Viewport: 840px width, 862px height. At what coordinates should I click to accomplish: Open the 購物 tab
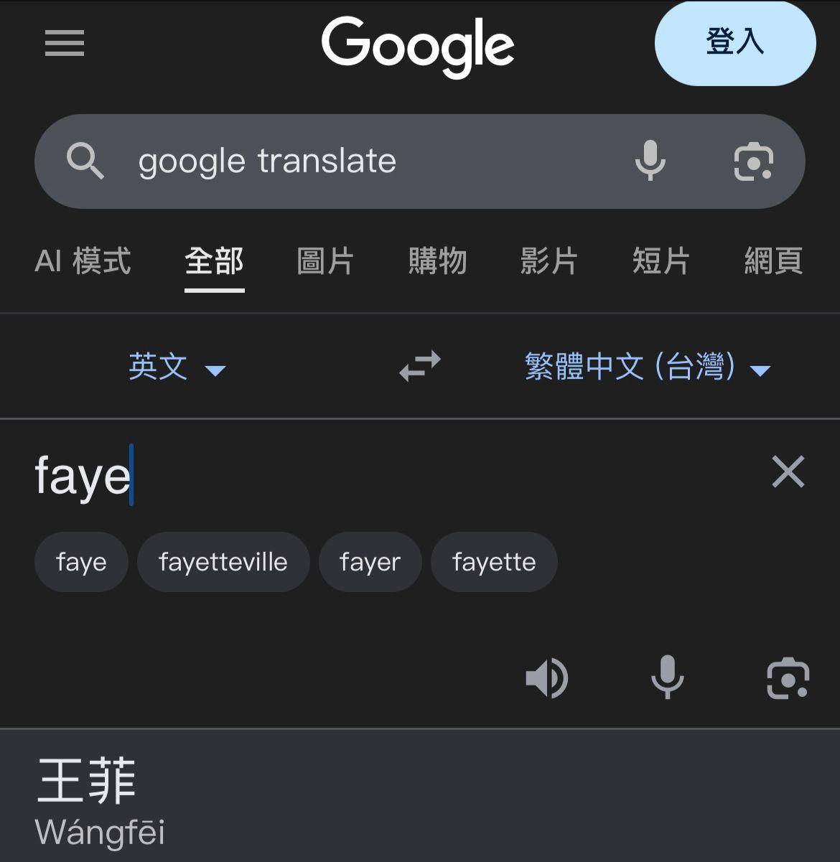pos(437,261)
